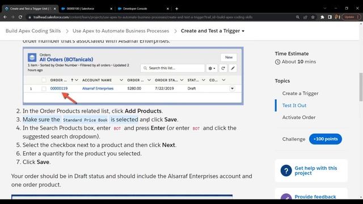Viewport: 363px width, 204px height.
Task: Close the Developer Console tab
Action: point(168,8)
